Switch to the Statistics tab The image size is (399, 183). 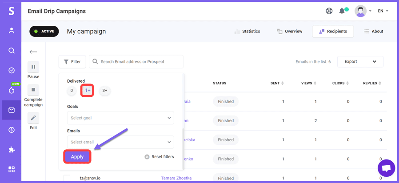(x=247, y=32)
